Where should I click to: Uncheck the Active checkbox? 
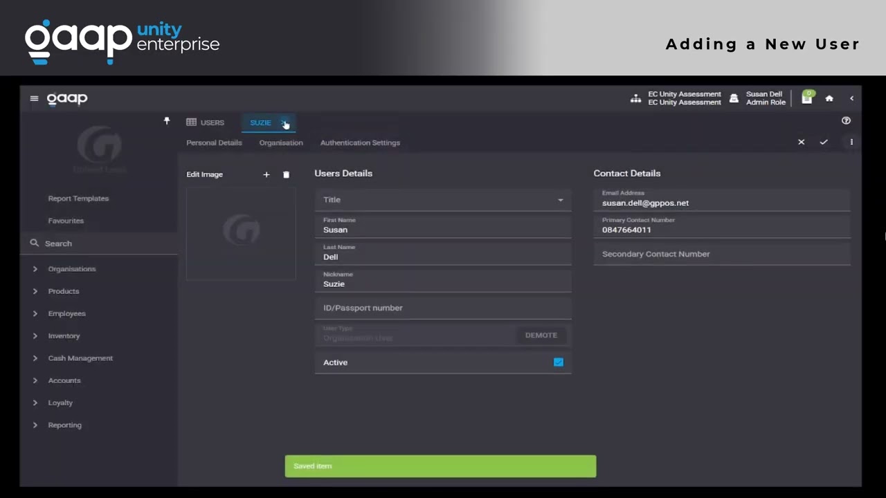pyautogui.click(x=559, y=362)
